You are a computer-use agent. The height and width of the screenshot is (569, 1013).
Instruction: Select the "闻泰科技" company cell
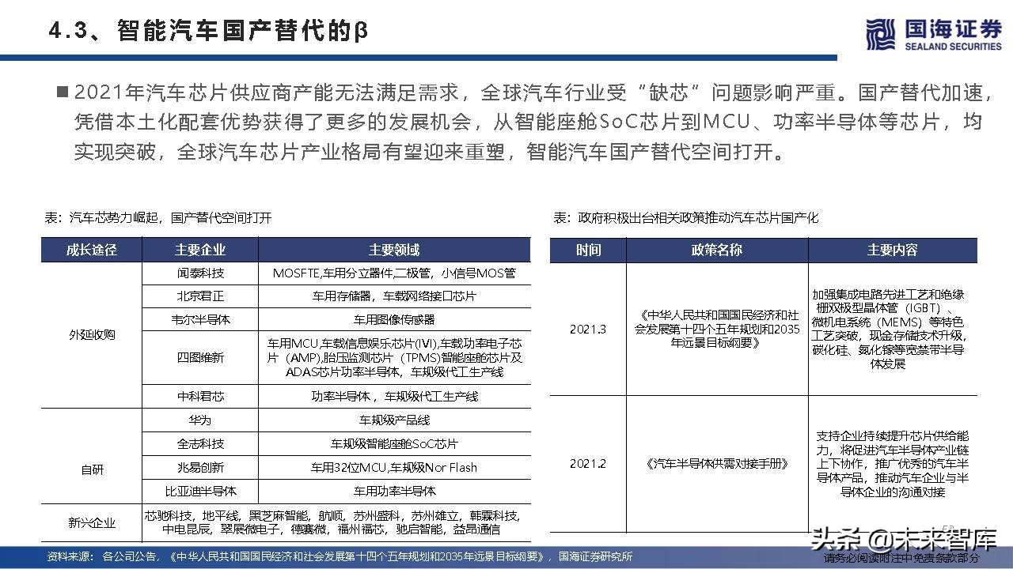pyautogui.click(x=200, y=273)
